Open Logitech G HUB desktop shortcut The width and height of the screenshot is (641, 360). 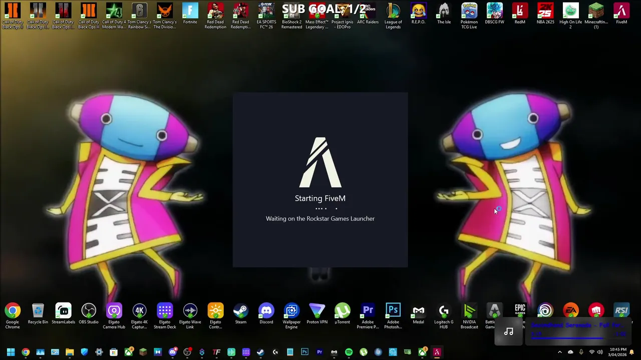[x=444, y=315]
